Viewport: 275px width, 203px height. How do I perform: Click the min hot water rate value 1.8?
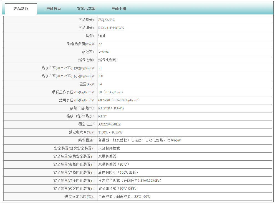pyautogui.click(x=100, y=76)
